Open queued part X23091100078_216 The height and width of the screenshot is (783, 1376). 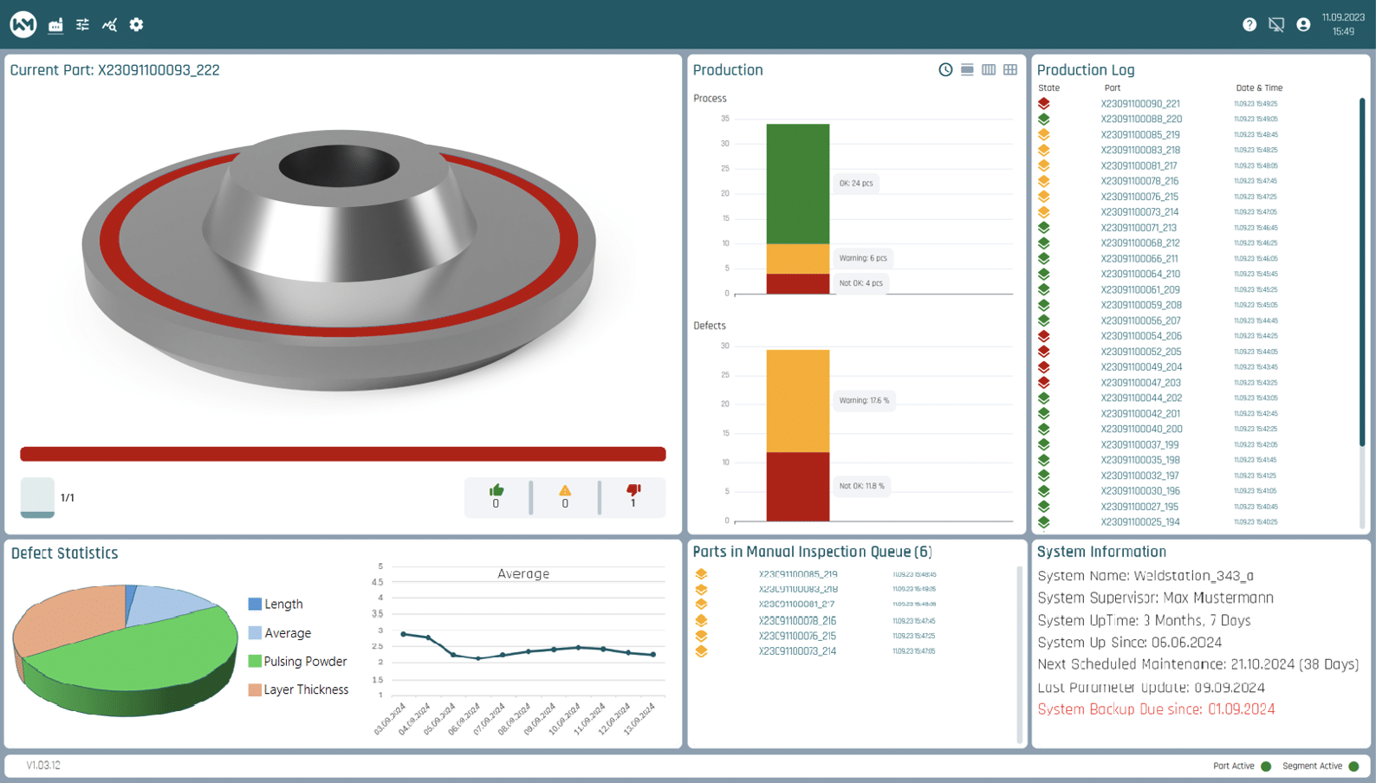click(x=797, y=621)
